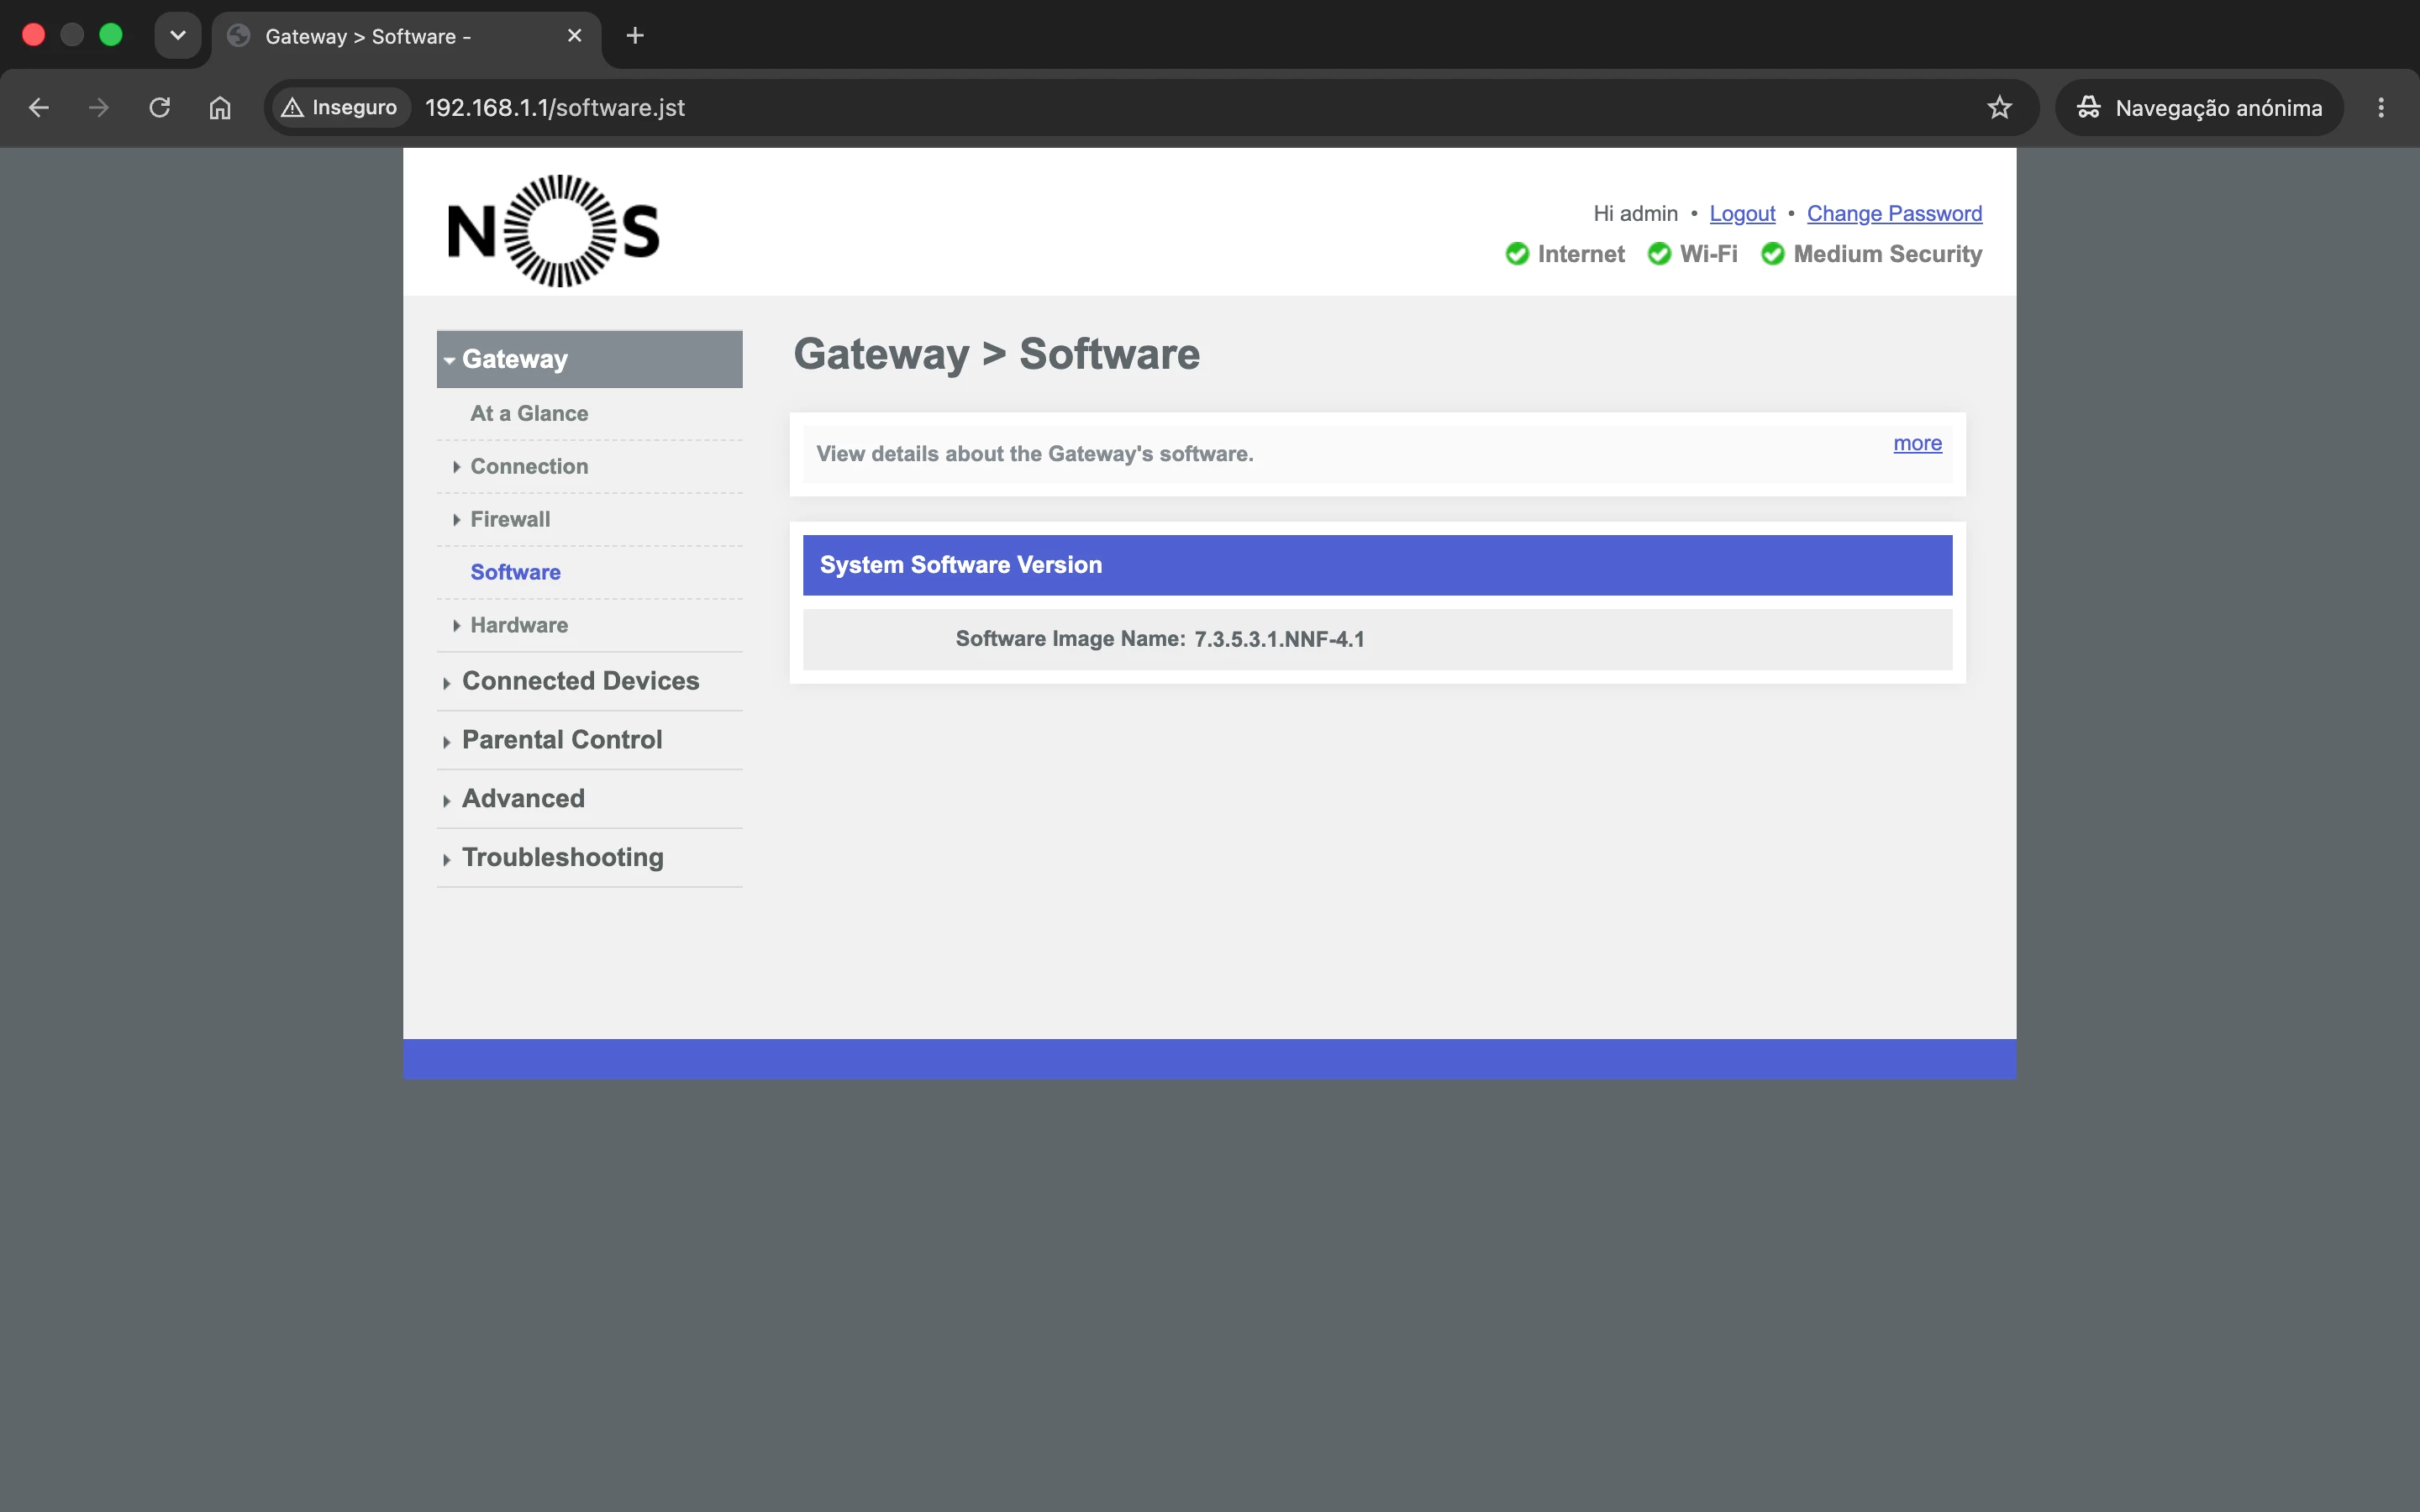Click the Hi admin greeting text
Image resolution: width=2420 pixels, height=1512 pixels.
(1635, 213)
